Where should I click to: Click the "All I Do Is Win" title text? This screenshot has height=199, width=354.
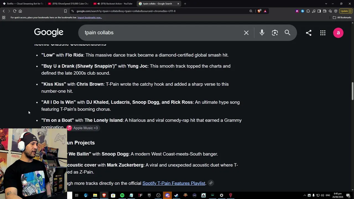[x=59, y=102]
